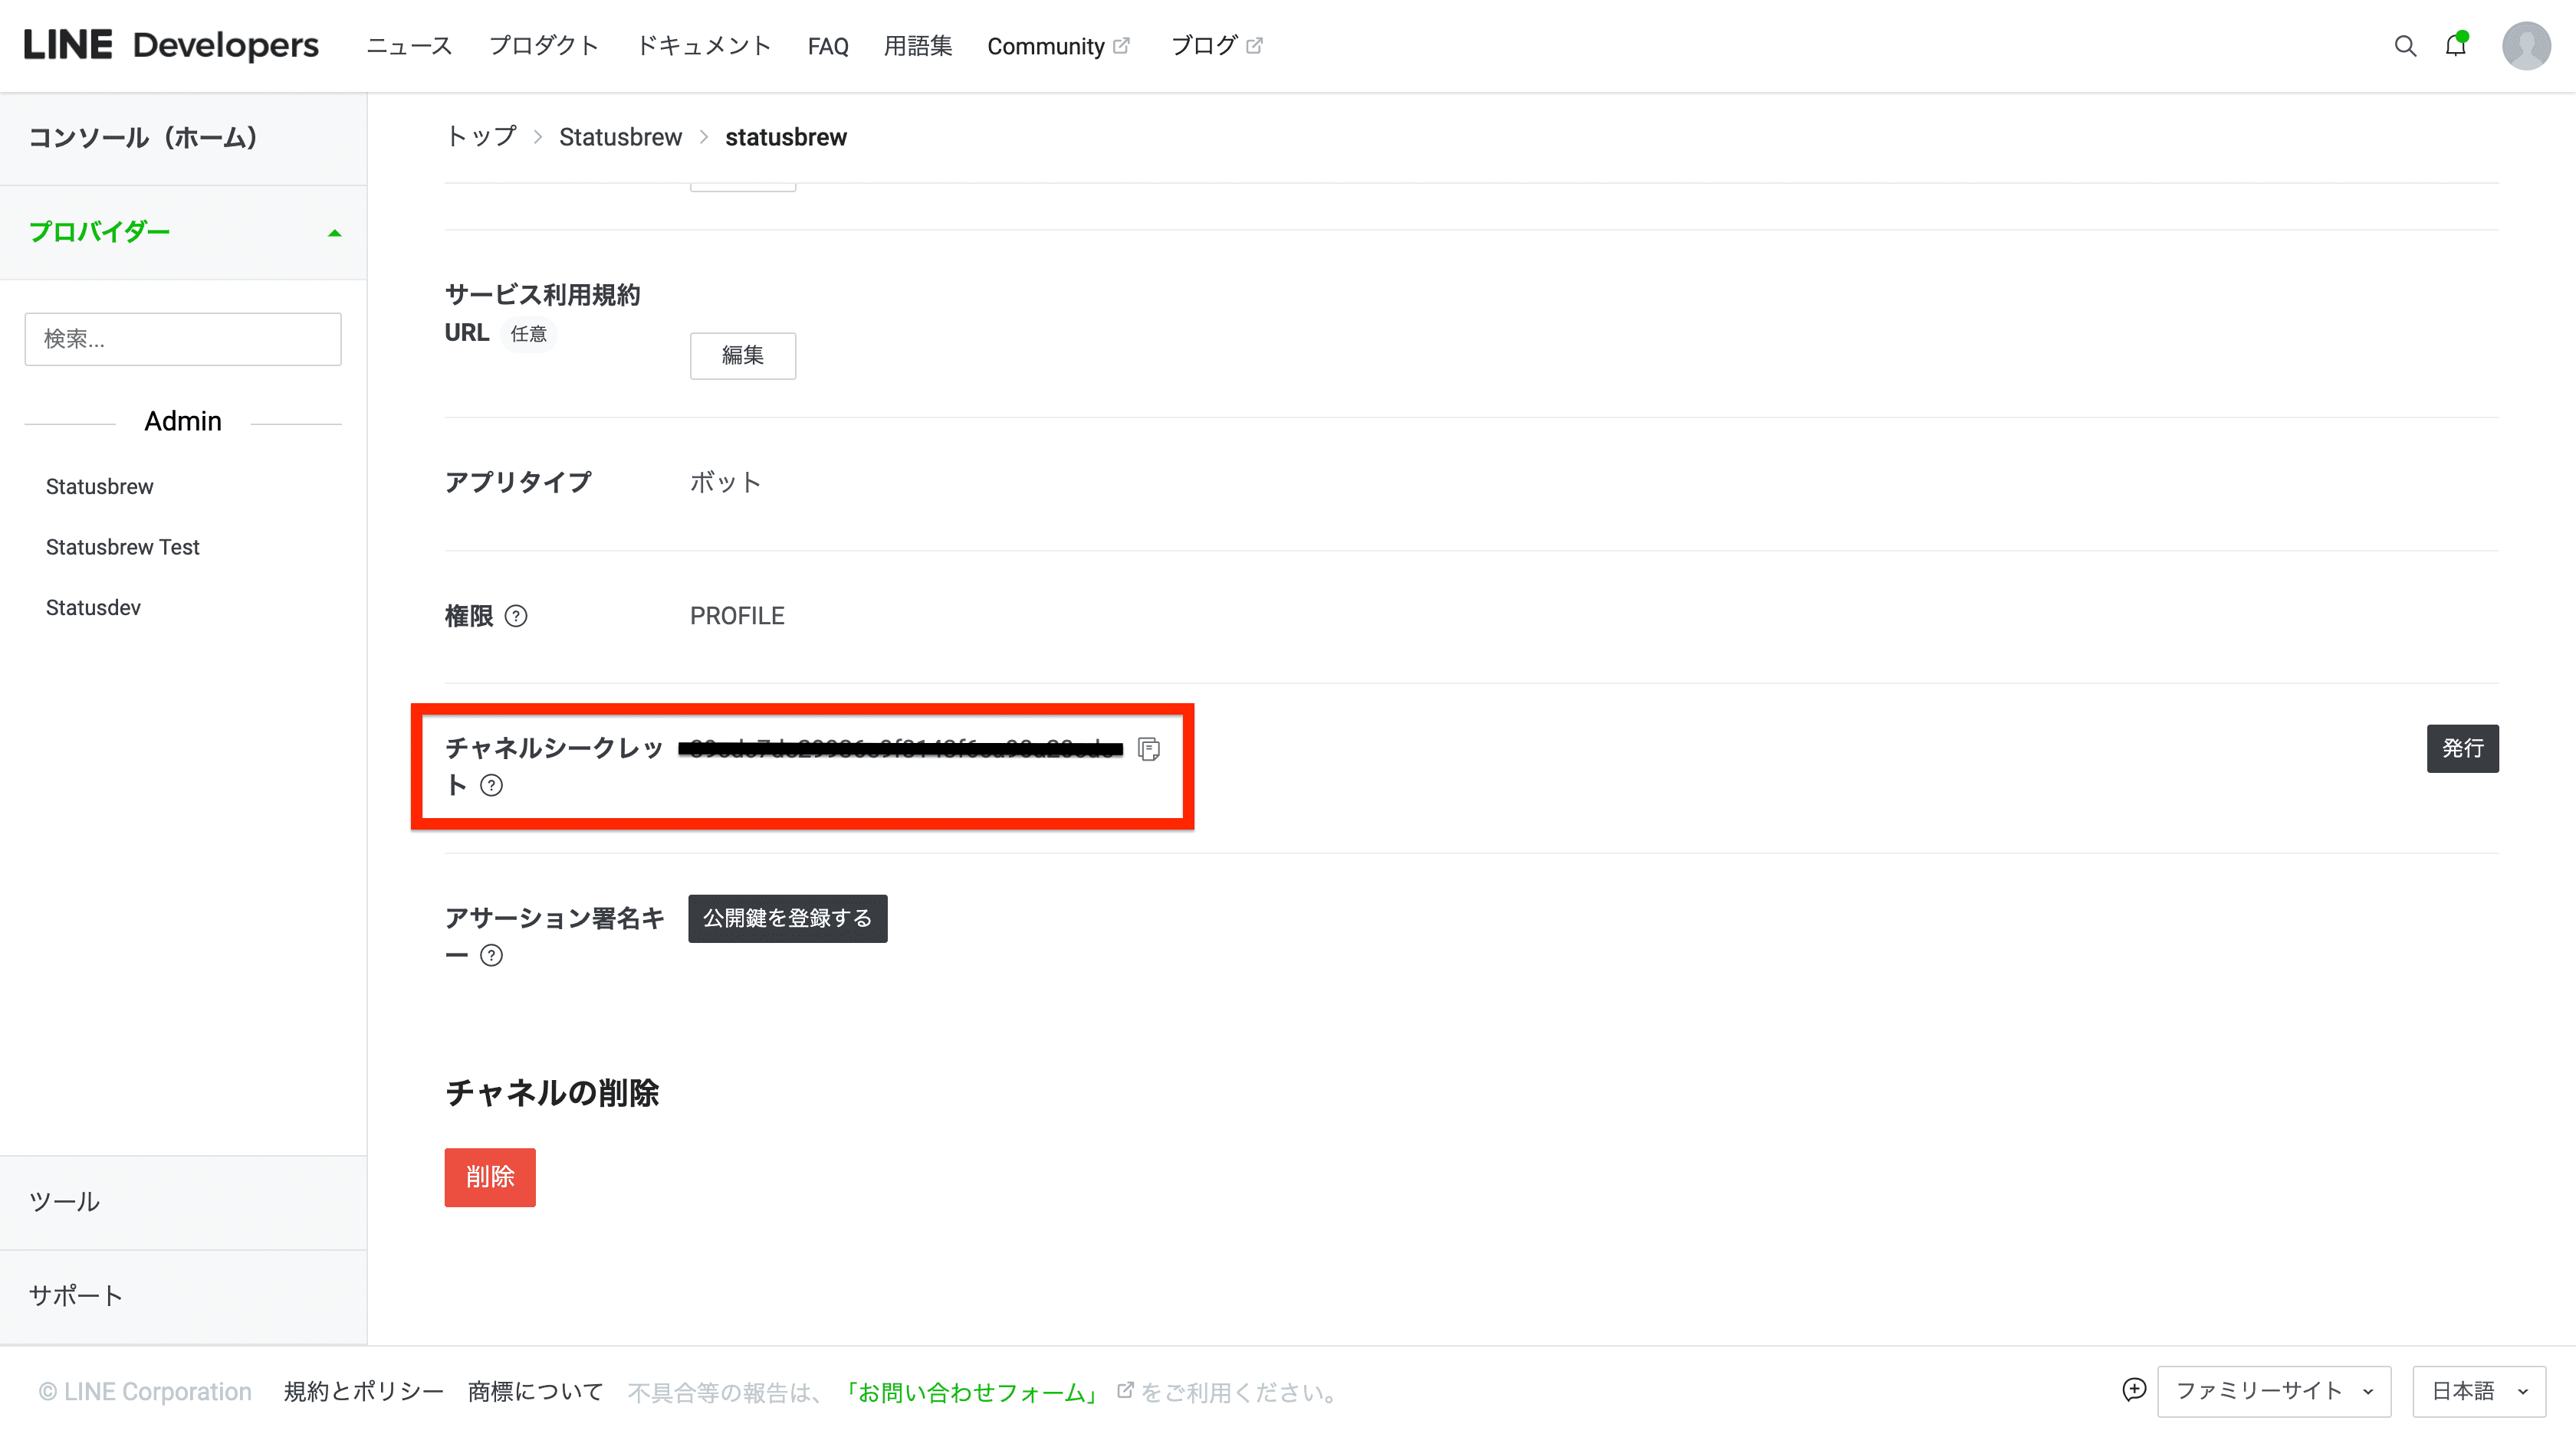Go to トップ breadcrumb

click(x=481, y=137)
